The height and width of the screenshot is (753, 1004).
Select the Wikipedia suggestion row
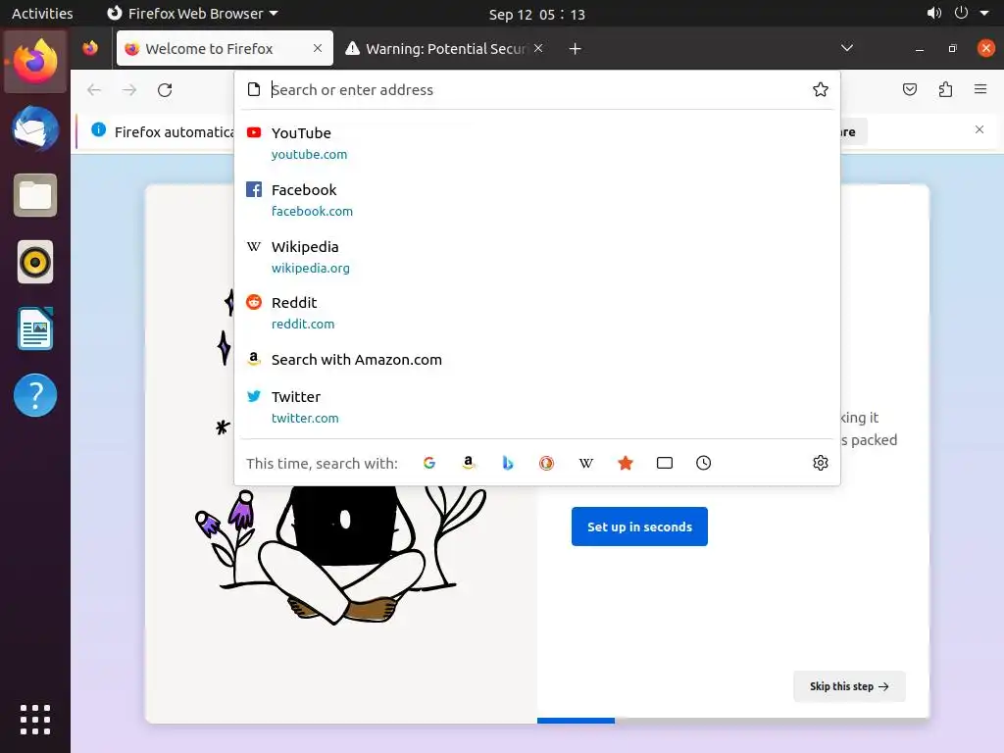coord(536,257)
